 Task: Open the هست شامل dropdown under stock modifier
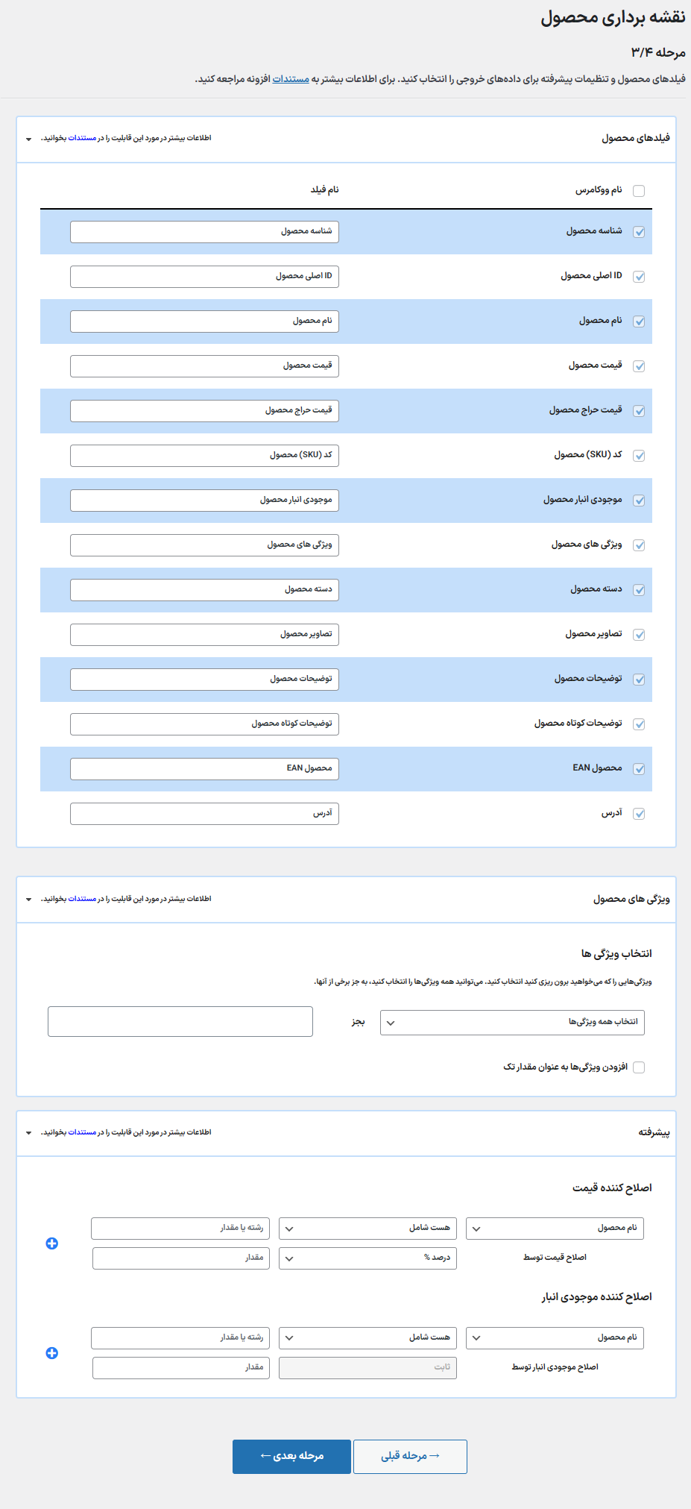[367, 1338]
